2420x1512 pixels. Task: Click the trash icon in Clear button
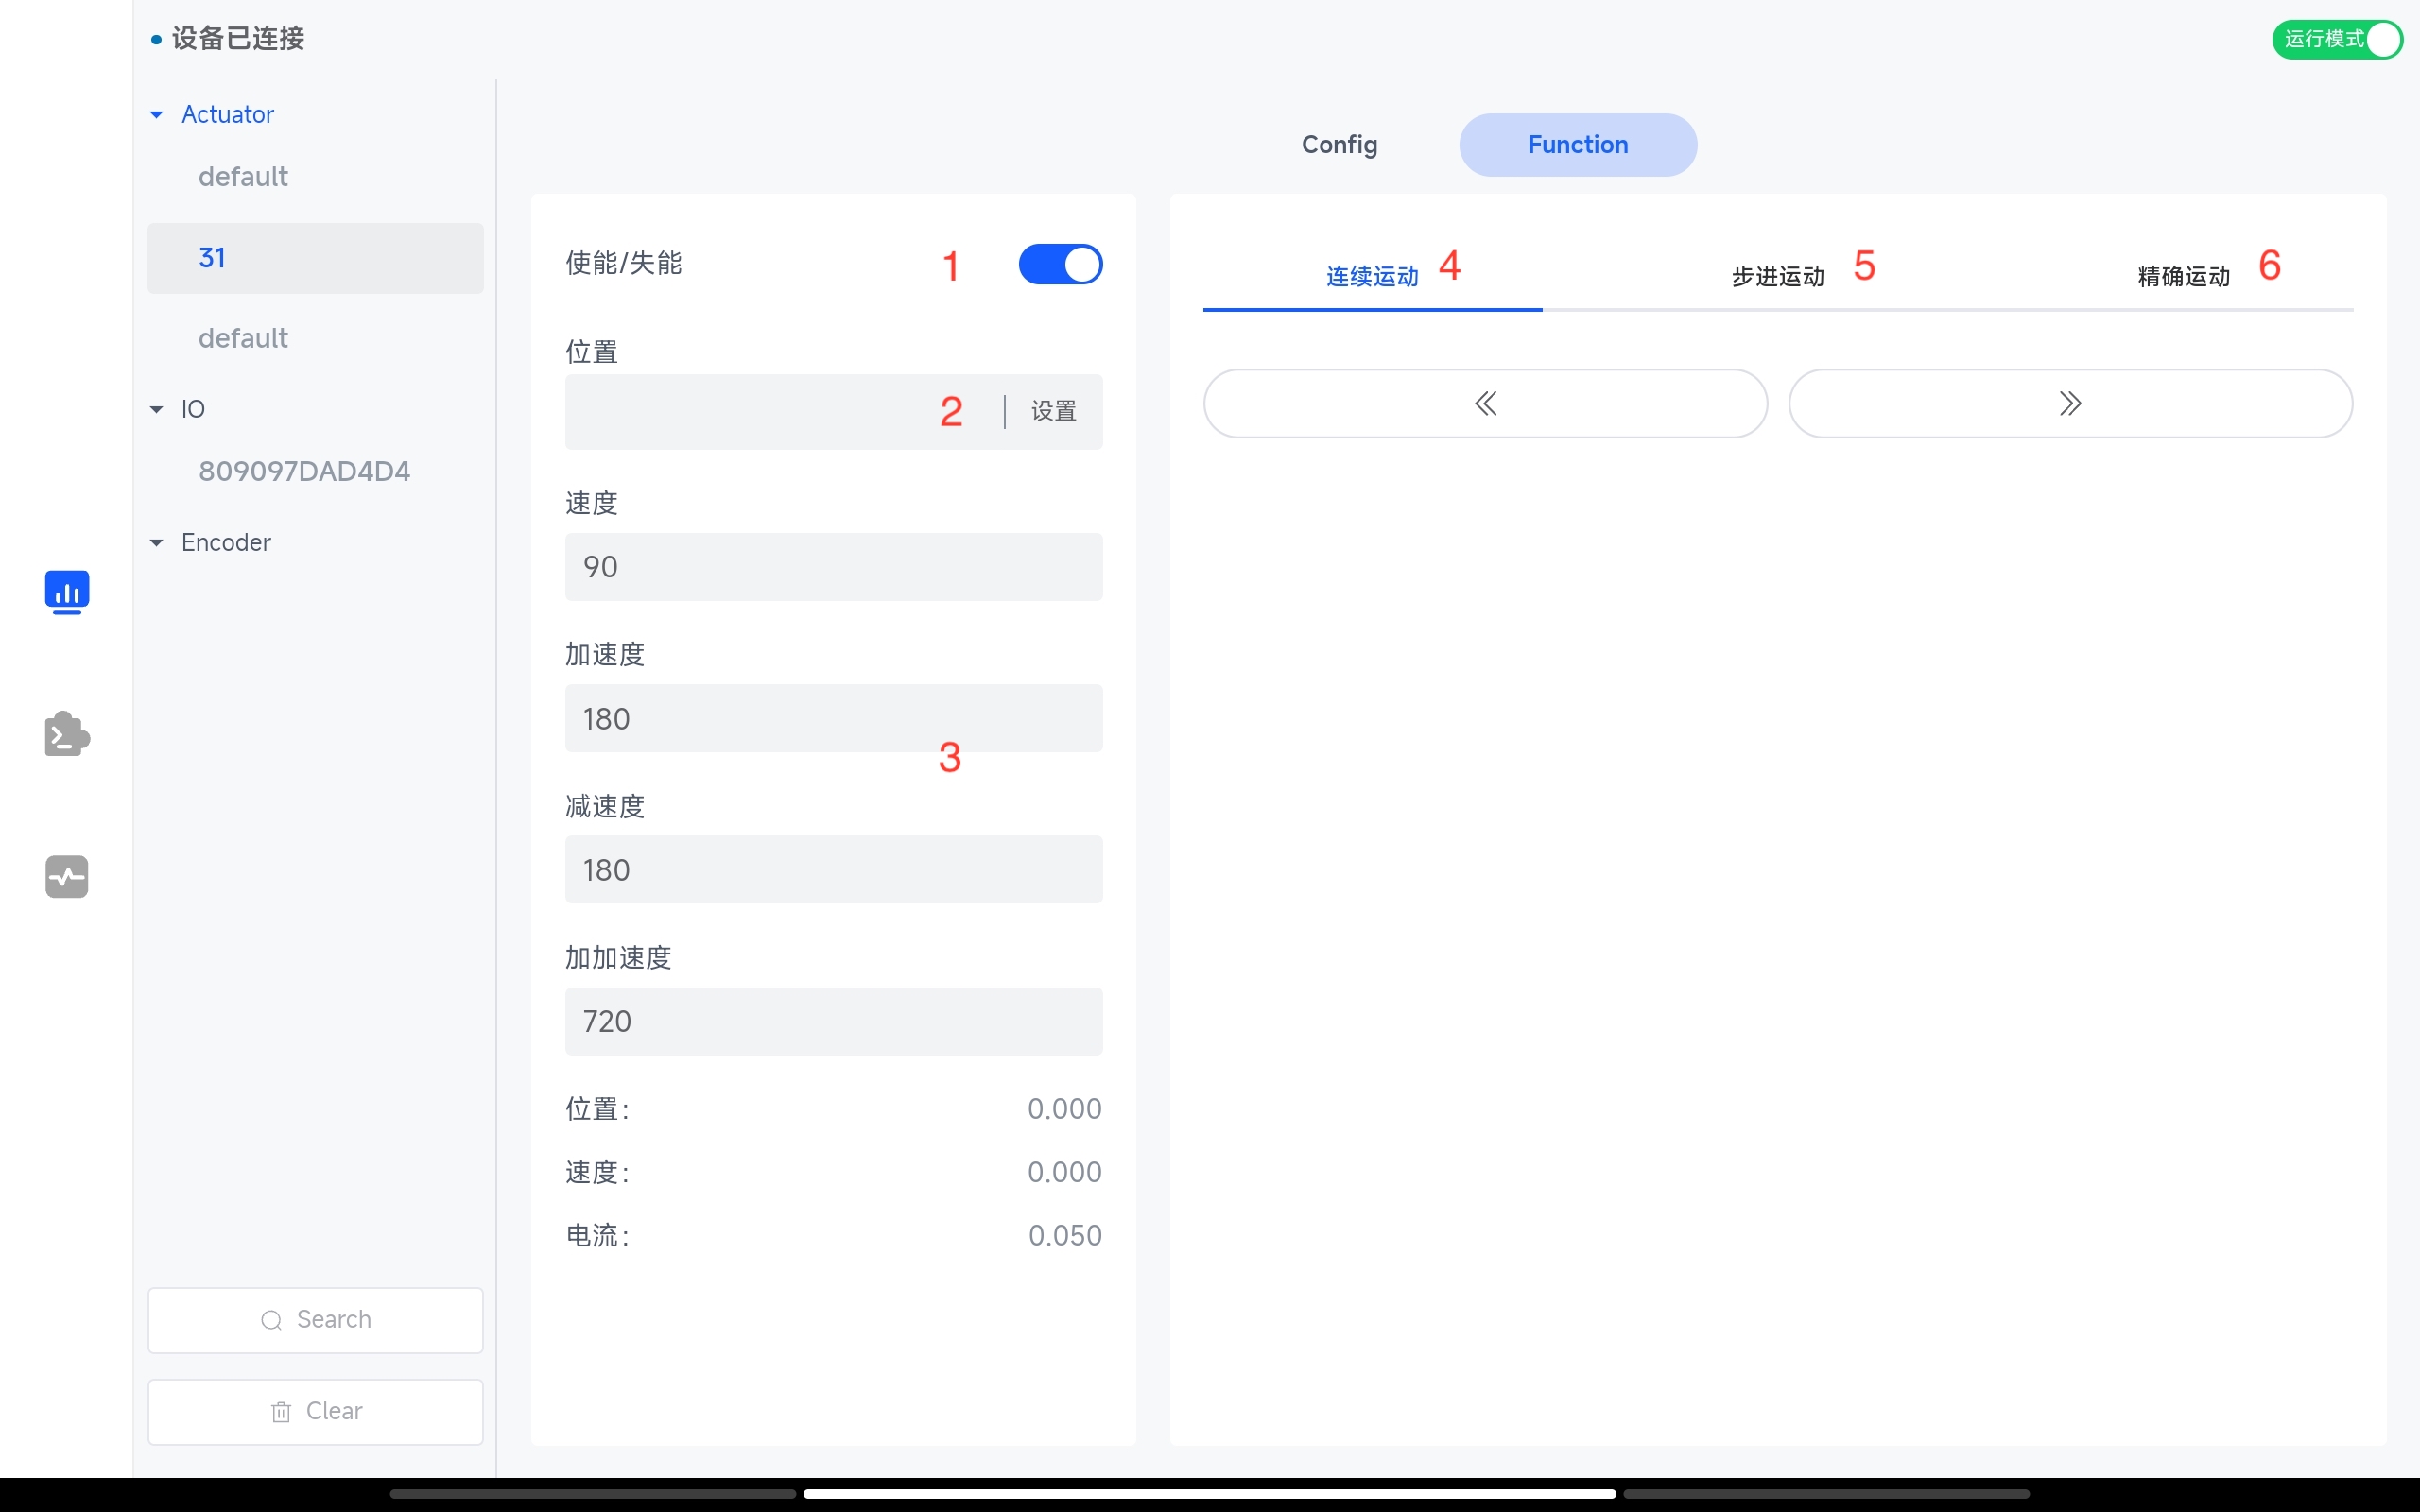click(x=281, y=1411)
